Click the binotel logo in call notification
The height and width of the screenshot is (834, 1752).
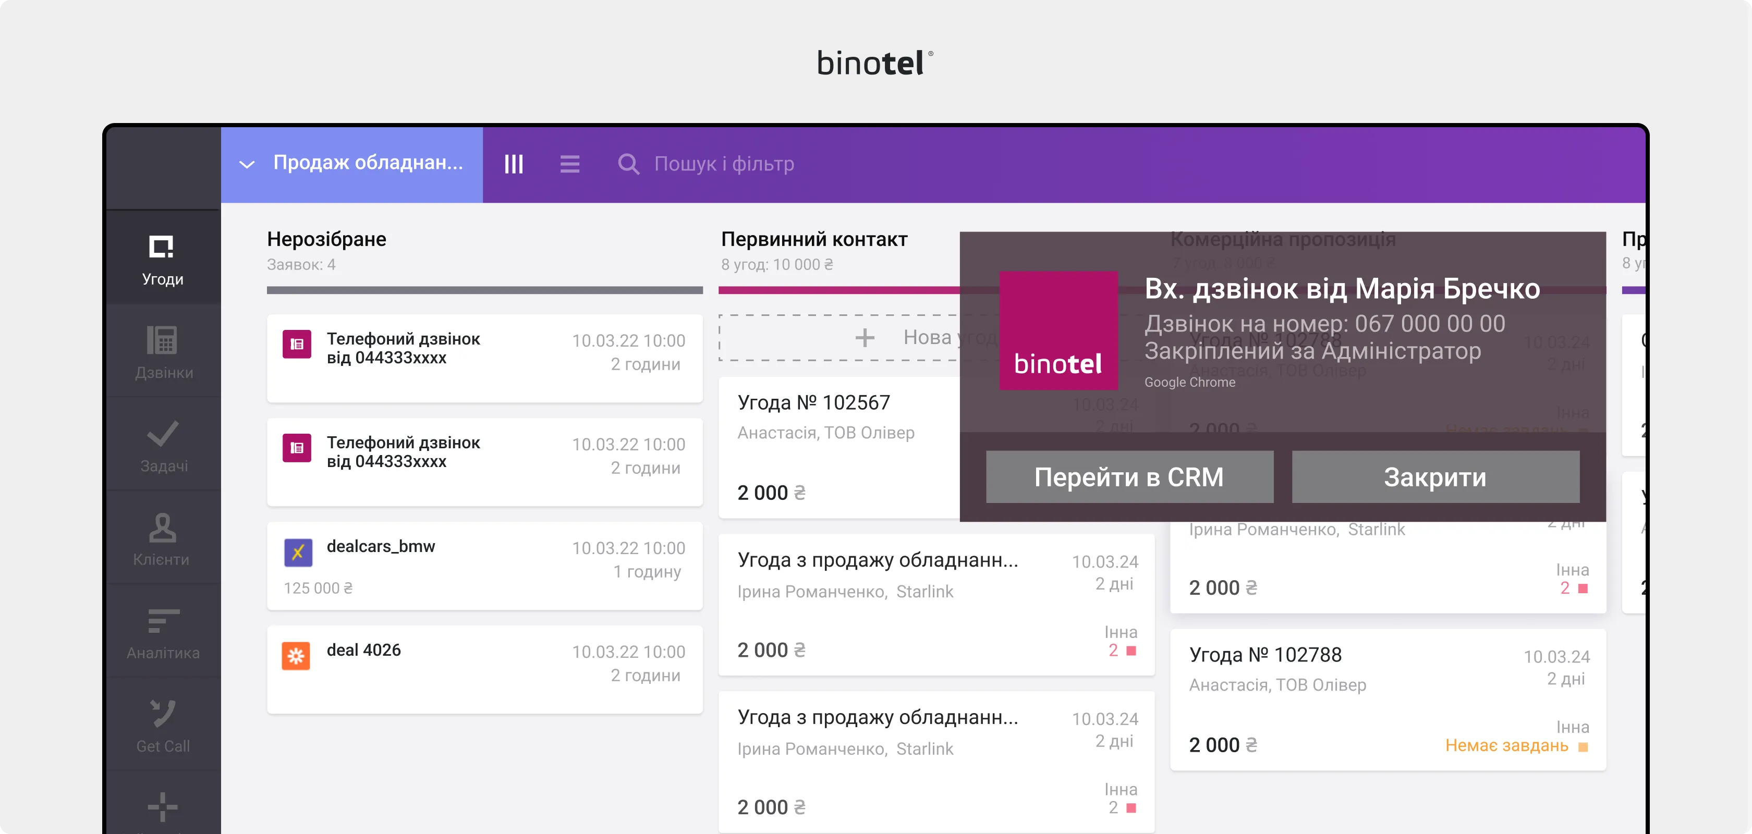(x=1058, y=330)
